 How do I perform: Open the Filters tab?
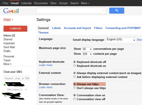98,28
